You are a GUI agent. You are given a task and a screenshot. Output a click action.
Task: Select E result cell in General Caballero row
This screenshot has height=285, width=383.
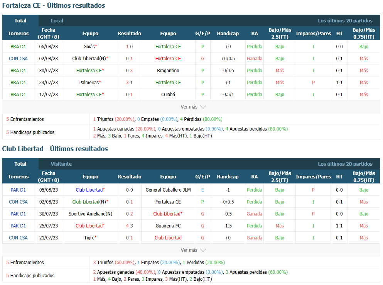point(202,190)
